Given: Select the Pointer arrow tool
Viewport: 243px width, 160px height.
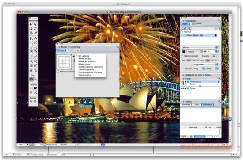Looking at the screenshot, I should point(31,24).
